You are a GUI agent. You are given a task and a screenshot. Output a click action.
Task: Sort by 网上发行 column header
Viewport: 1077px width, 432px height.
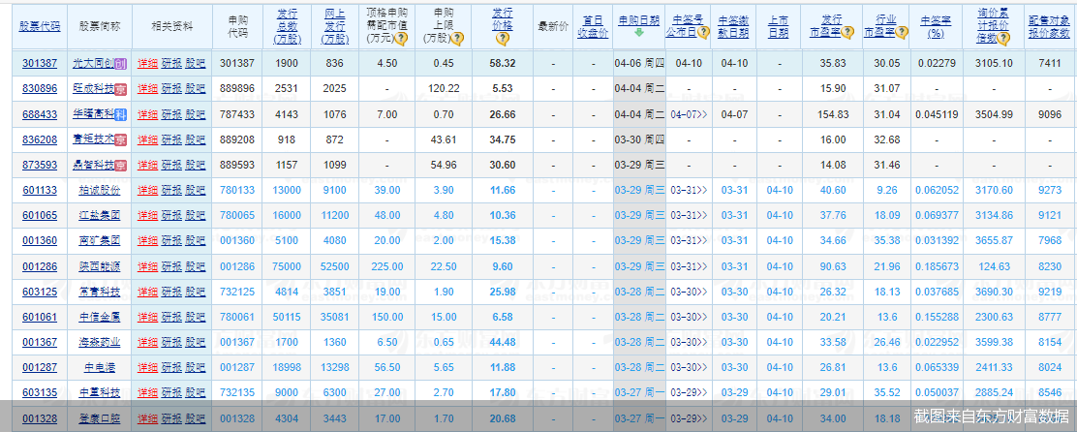click(335, 26)
